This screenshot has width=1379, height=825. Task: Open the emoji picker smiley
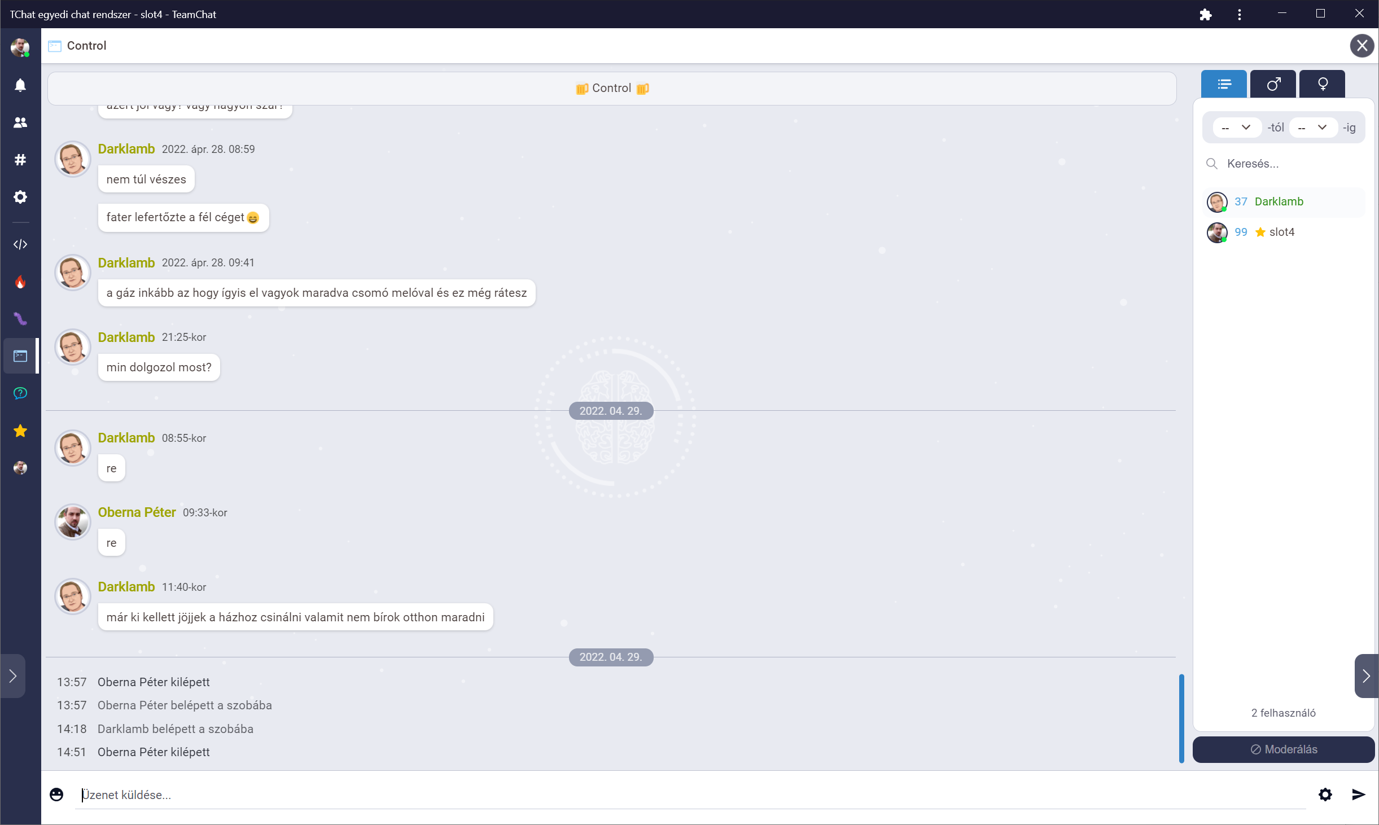(x=56, y=795)
